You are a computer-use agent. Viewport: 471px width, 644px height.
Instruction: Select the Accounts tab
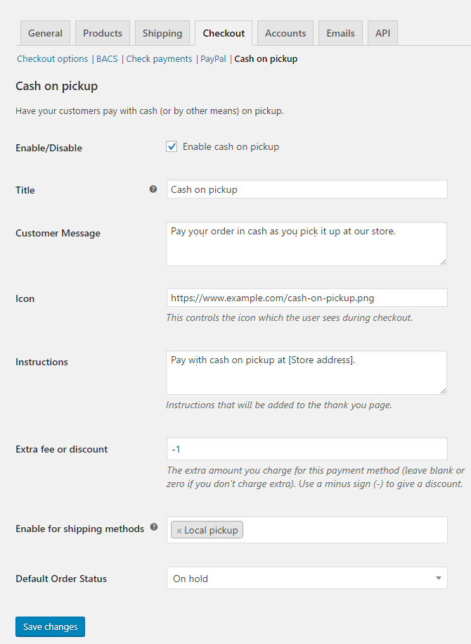coord(285,33)
